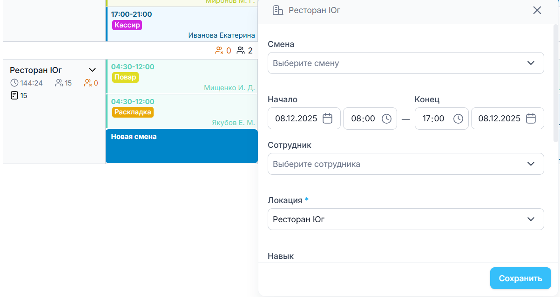Open the start date calendar picker icon
560x297 pixels.
click(x=328, y=119)
